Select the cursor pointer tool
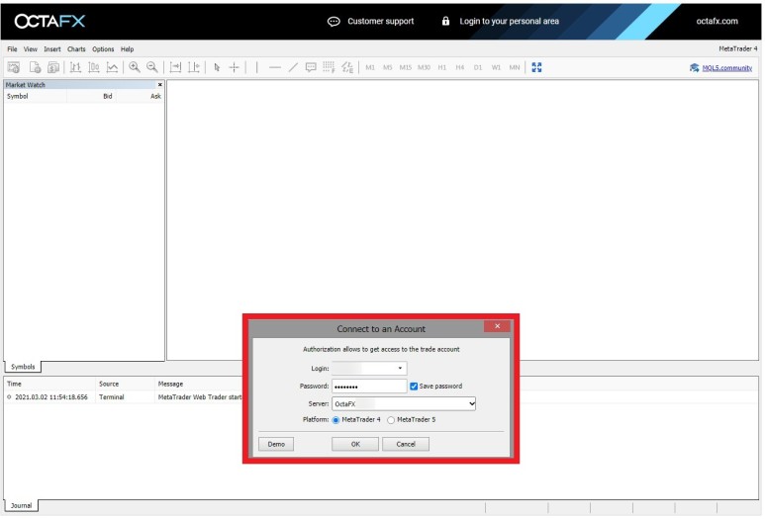765x519 pixels. [x=217, y=67]
